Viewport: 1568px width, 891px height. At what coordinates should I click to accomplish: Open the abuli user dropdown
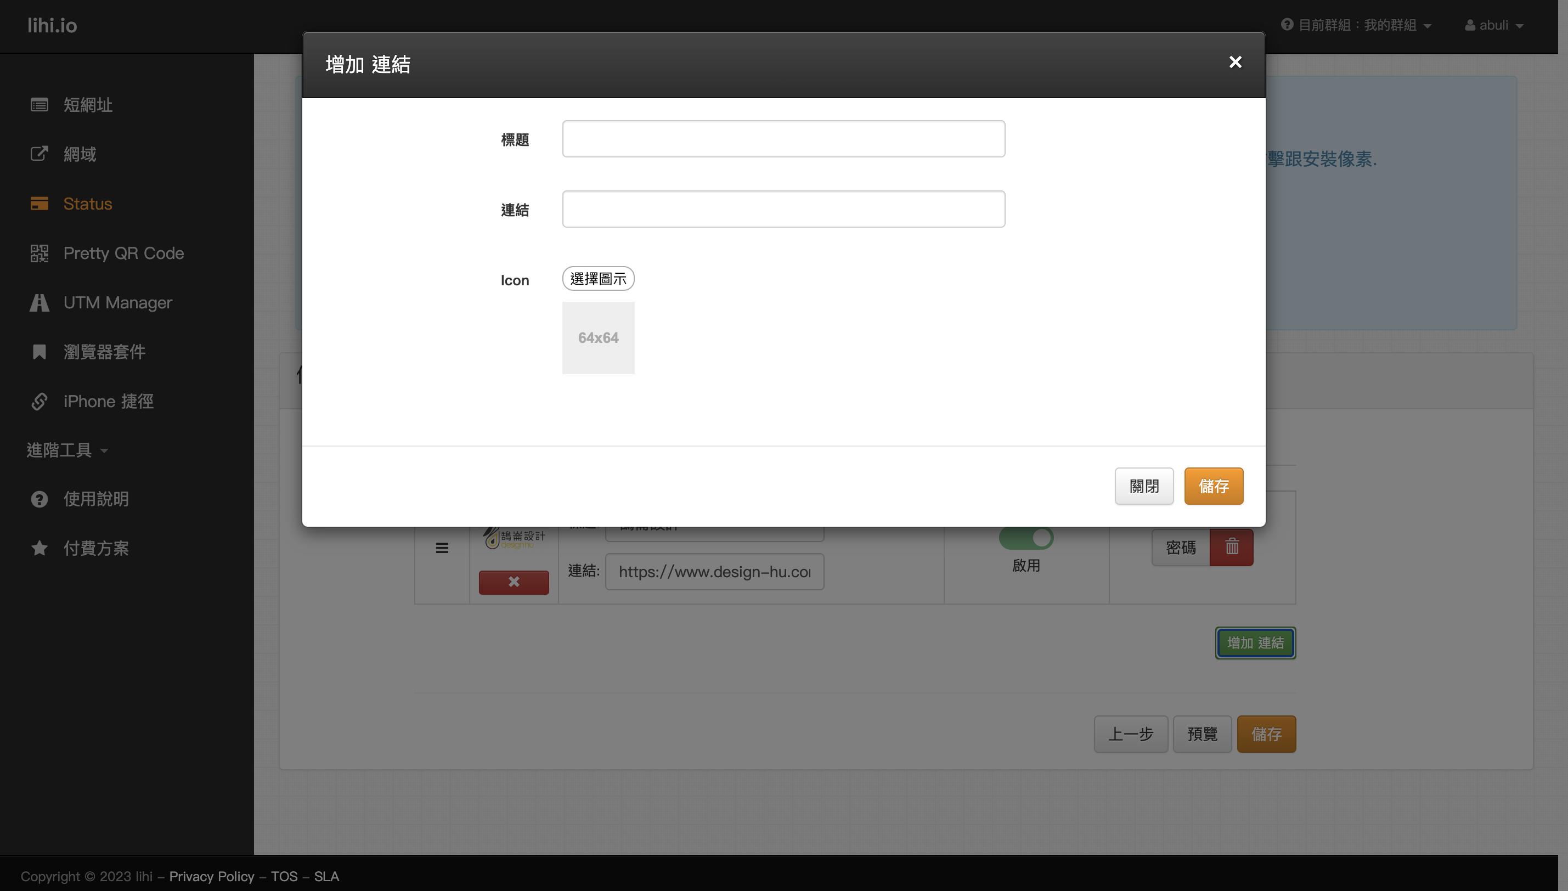tap(1494, 25)
